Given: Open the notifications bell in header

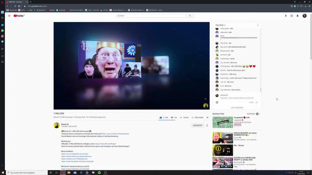Looking at the screenshot, I should click(298, 16).
